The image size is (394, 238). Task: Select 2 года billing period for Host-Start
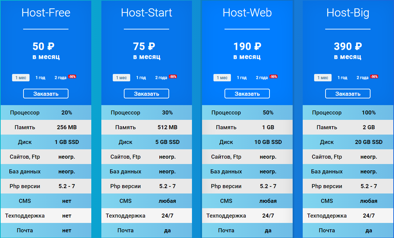tap(162, 77)
